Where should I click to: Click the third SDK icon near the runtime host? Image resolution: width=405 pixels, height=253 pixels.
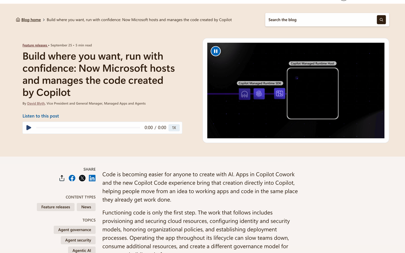[x=279, y=93]
